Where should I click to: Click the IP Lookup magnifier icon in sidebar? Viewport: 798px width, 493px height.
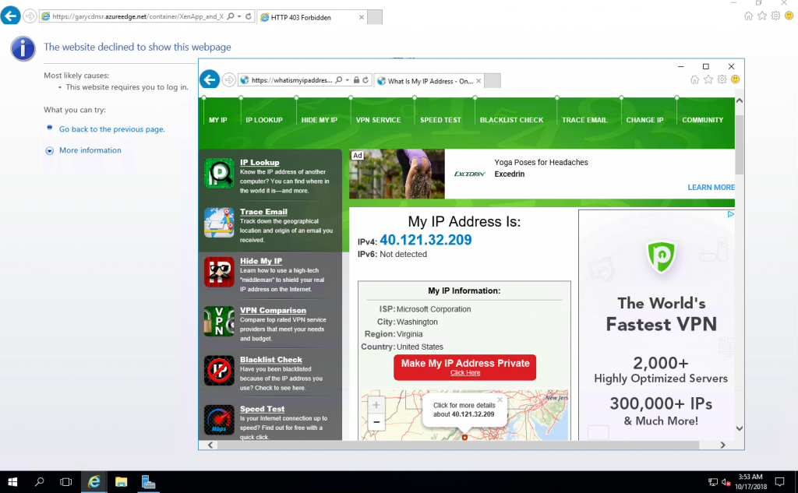click(219, 174)
